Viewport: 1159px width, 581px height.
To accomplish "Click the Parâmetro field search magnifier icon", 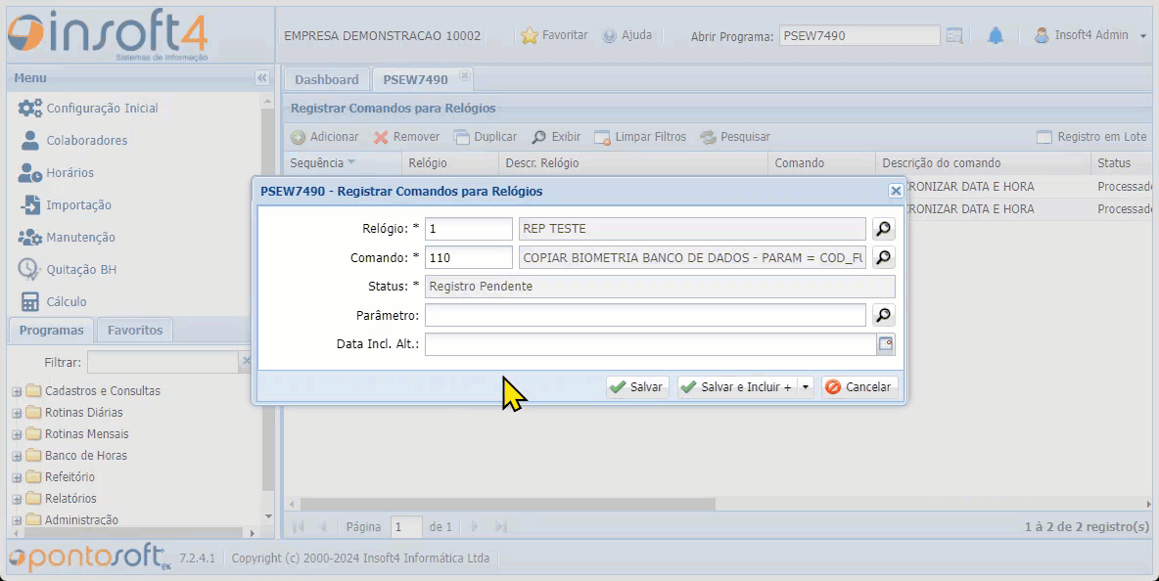I will [883, 315].
